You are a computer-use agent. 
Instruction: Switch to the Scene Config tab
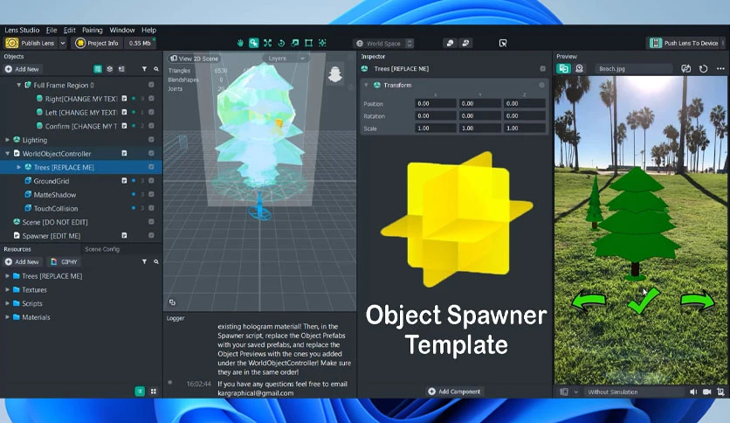[102, 249]
